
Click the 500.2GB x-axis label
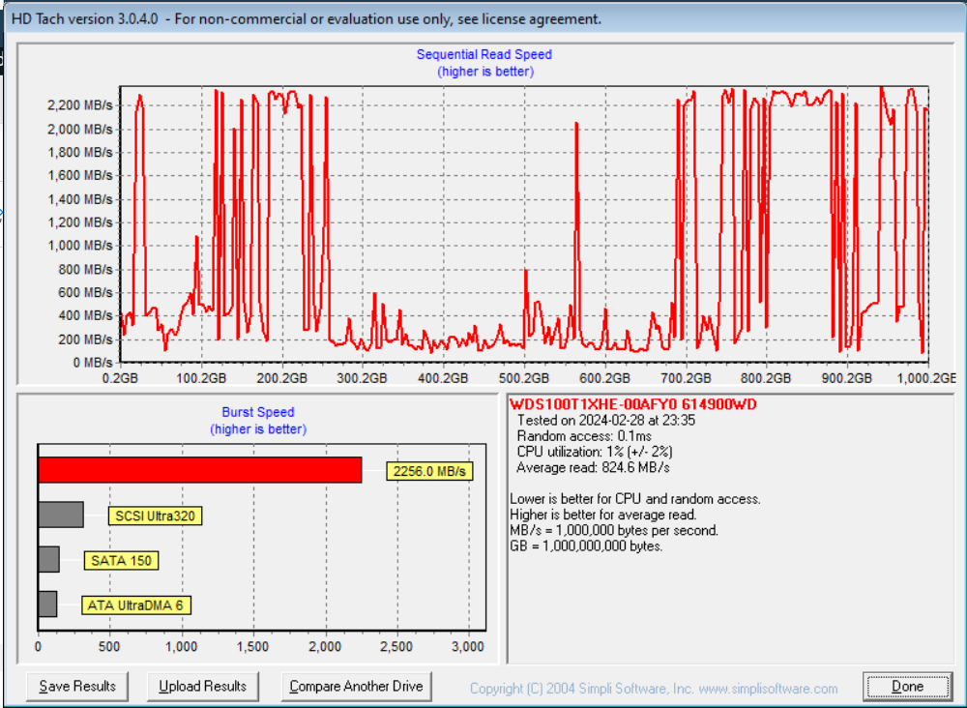(524, 378)
